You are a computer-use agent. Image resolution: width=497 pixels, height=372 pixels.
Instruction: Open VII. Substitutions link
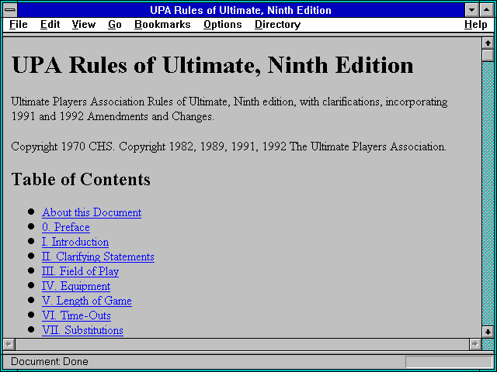(x=82, y=330)
